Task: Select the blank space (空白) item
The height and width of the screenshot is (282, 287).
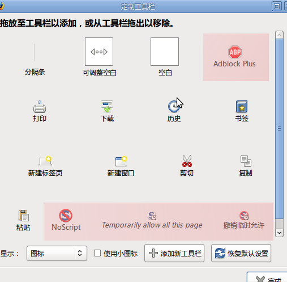Action: tap(165, 52)
